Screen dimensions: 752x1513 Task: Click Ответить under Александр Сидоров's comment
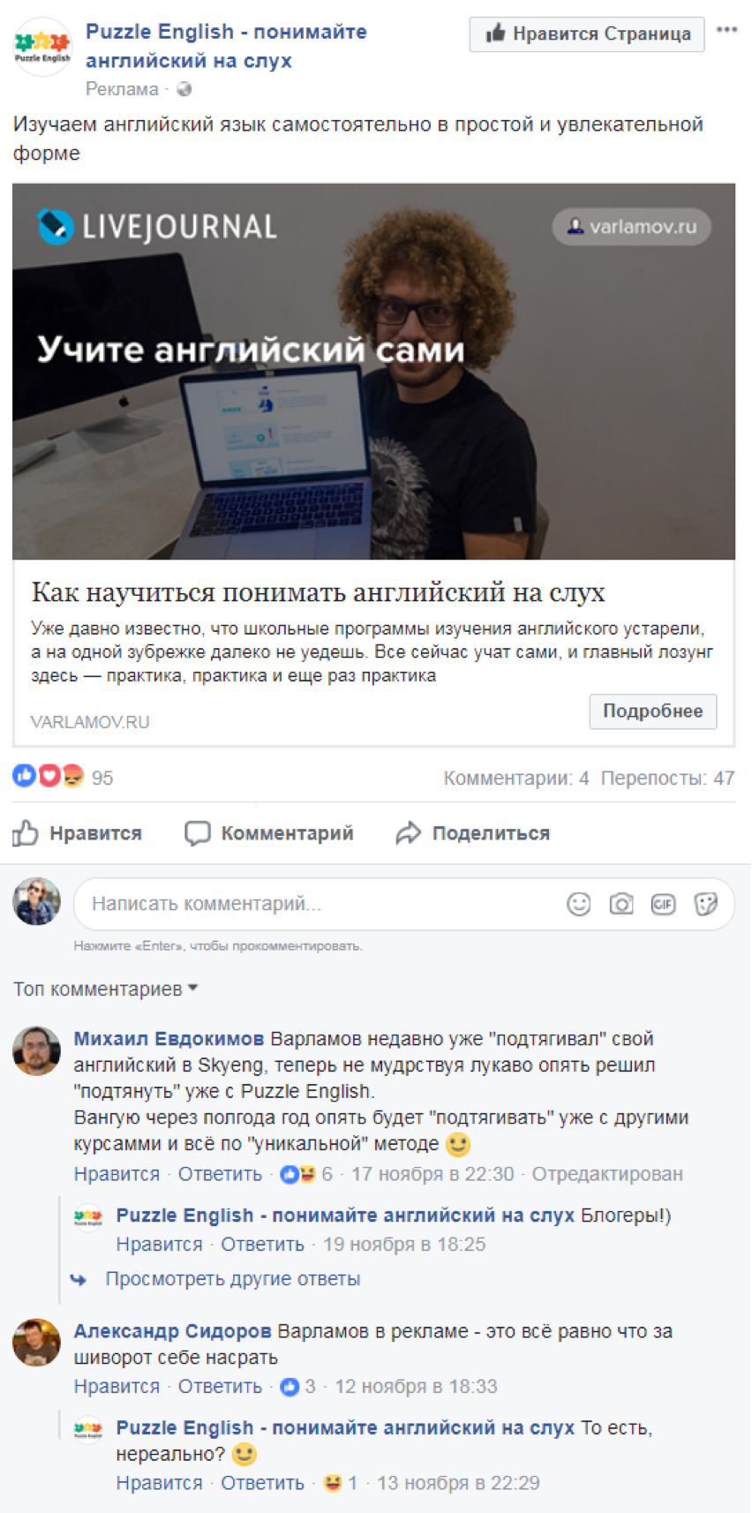coord(220,1387)
